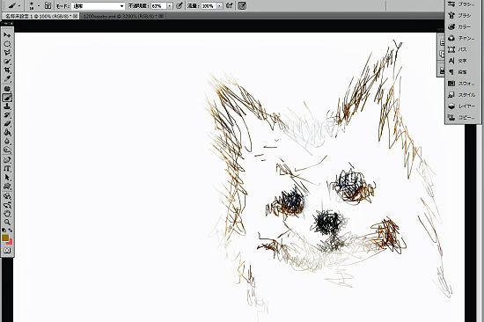Select the History Brush tool
This screenshot has height=322, width=484.
coord(7,115)
